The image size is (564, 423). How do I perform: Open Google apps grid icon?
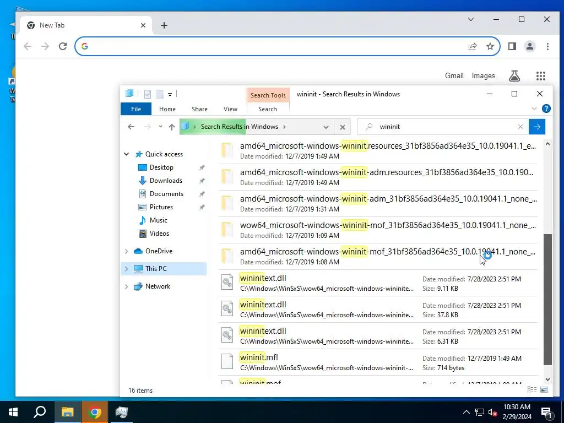click(x=541, y=76)
